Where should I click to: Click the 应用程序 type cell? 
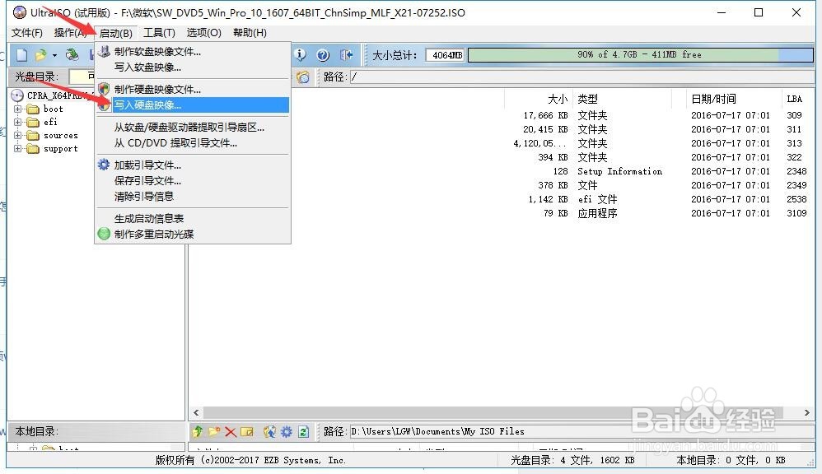[x=597, y=213]
